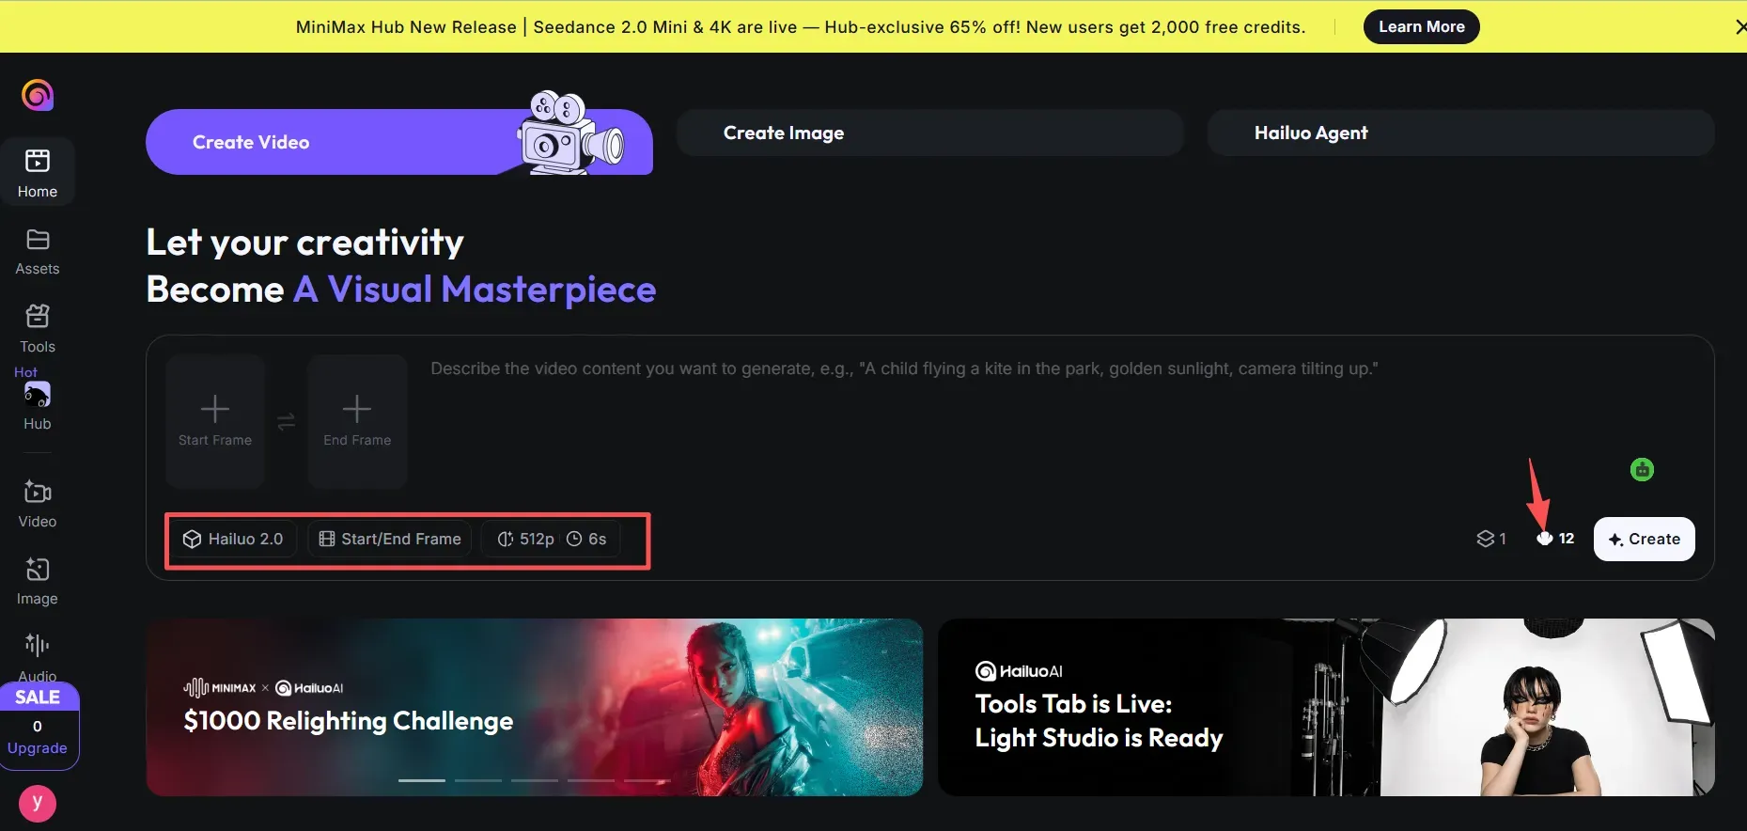Open Video section in sidebar
This screenshot has height=831, width=1747.
click(x=38, y=504)
